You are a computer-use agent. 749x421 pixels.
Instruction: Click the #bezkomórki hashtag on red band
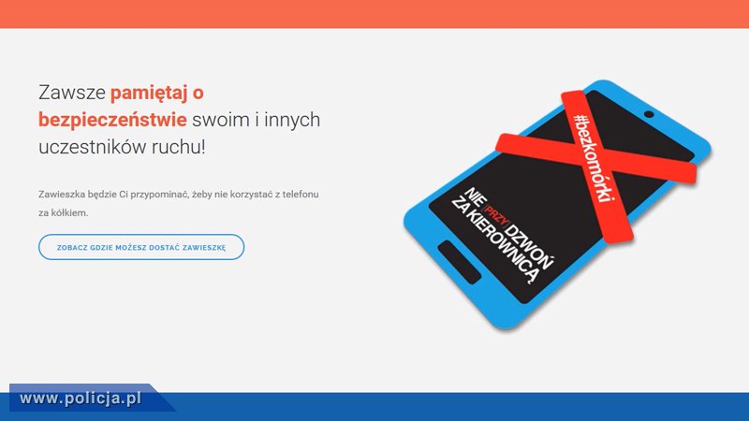point(594,158)
